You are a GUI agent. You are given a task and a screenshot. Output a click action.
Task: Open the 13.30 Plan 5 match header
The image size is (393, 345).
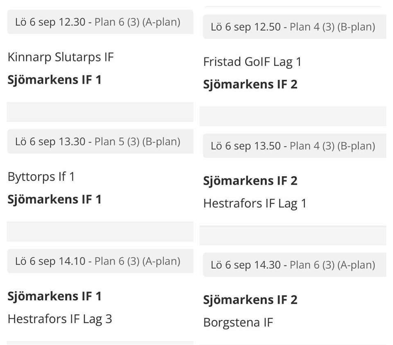coord(98,141)
